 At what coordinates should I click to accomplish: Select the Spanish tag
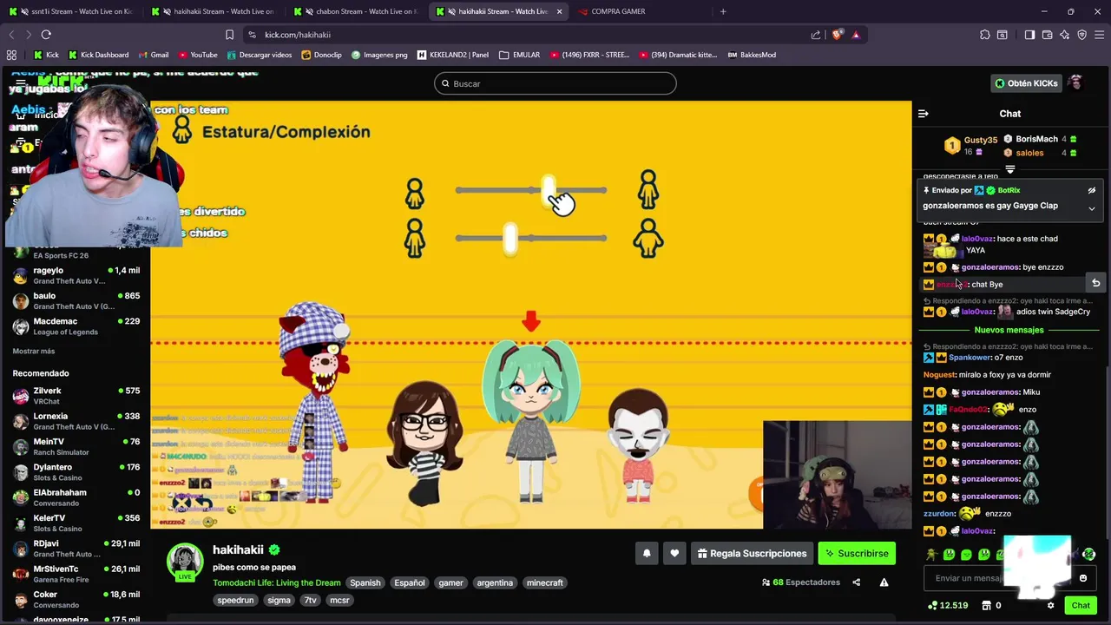tap(365, 582)
